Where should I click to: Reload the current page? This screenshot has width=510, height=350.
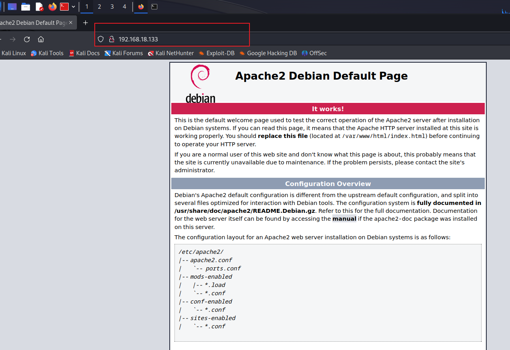click(x=27, y=39)
